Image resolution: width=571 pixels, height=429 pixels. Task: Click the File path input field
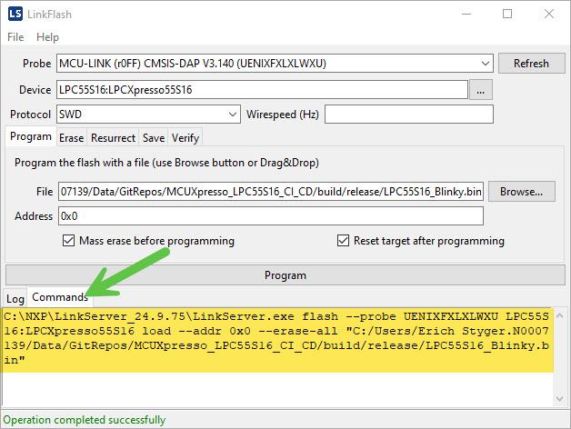[x=270, y=192]
